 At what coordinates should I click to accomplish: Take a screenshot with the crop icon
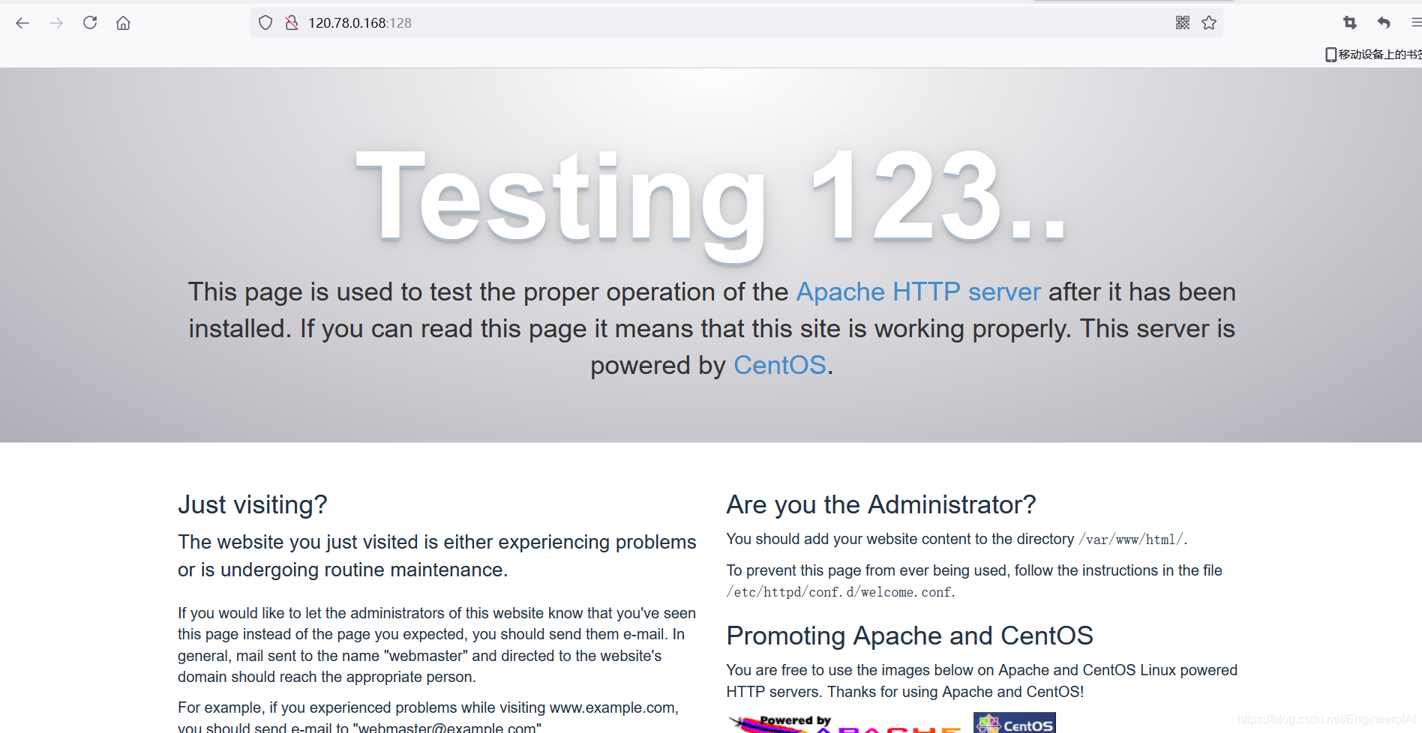click(1350, 23)
